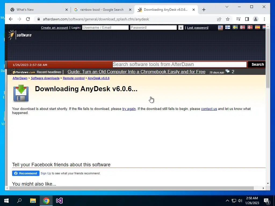Image resolution: width=275 pixels, height=206 pixels.
Task: Open the media control icon in Chrome toolbar
Action: coord(238,19)
